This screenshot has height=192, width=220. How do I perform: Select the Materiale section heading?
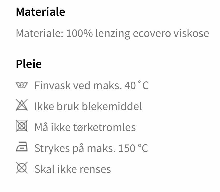[40, 12]
